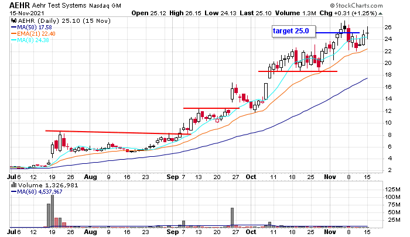The width and height of the screenshot is (410, 237).
Task: Click the Sep label on price chart axis
Action: click(x=173, y=177)
